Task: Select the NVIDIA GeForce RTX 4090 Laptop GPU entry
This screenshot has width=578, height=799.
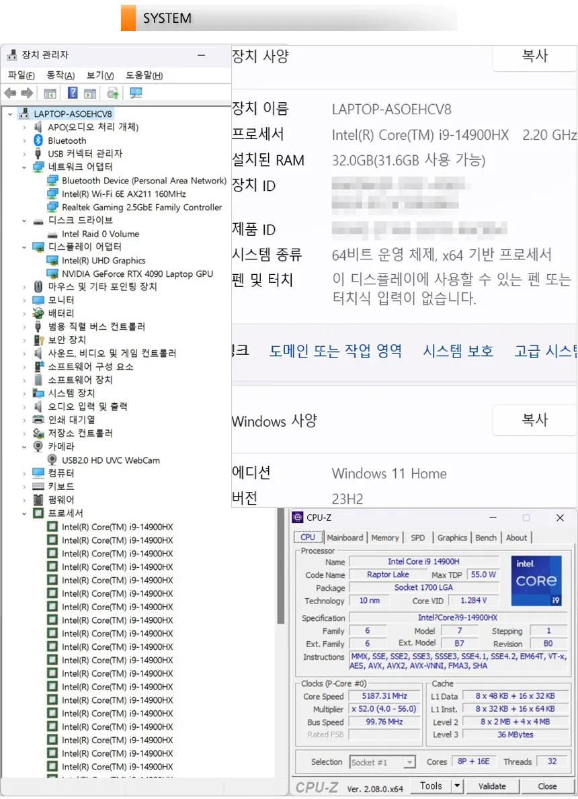Action: tap(137, 274)
